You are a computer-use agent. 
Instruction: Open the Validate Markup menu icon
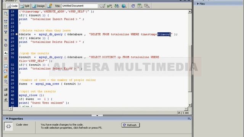click(x=103, y=6)
